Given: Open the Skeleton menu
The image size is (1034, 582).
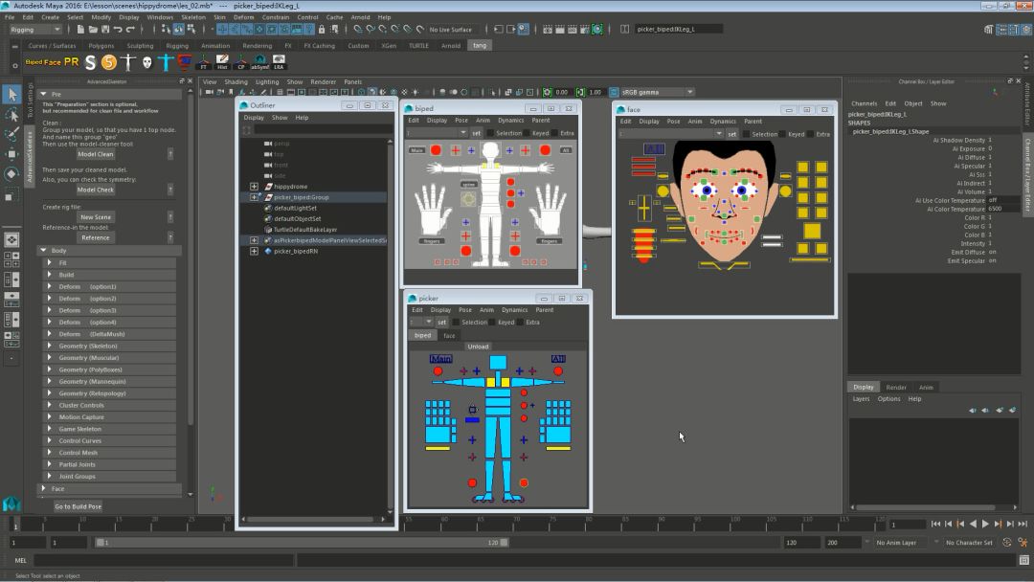Looking at the screenshot, I should (x=193, y=17).
